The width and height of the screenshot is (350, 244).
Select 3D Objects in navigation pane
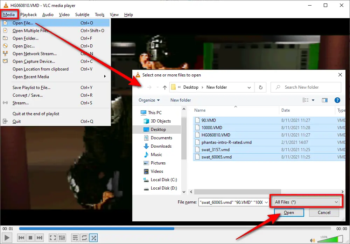click(x=161, y=121)
